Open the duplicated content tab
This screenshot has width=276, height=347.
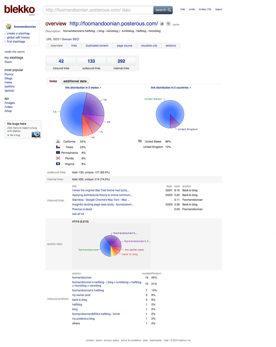(x=97, y=45)
